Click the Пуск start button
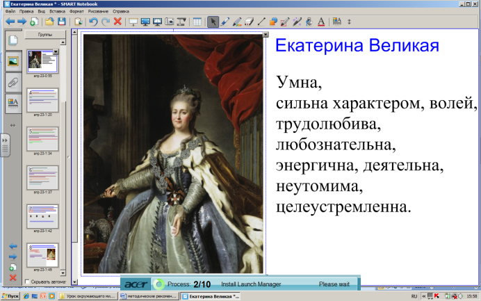Screen dimensions: 481x301 coord(10,296)
